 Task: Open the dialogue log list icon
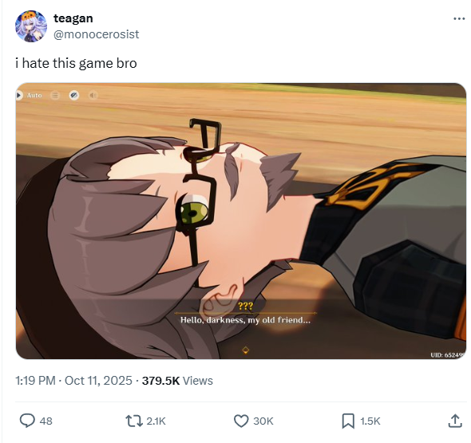tap(55, 95)
